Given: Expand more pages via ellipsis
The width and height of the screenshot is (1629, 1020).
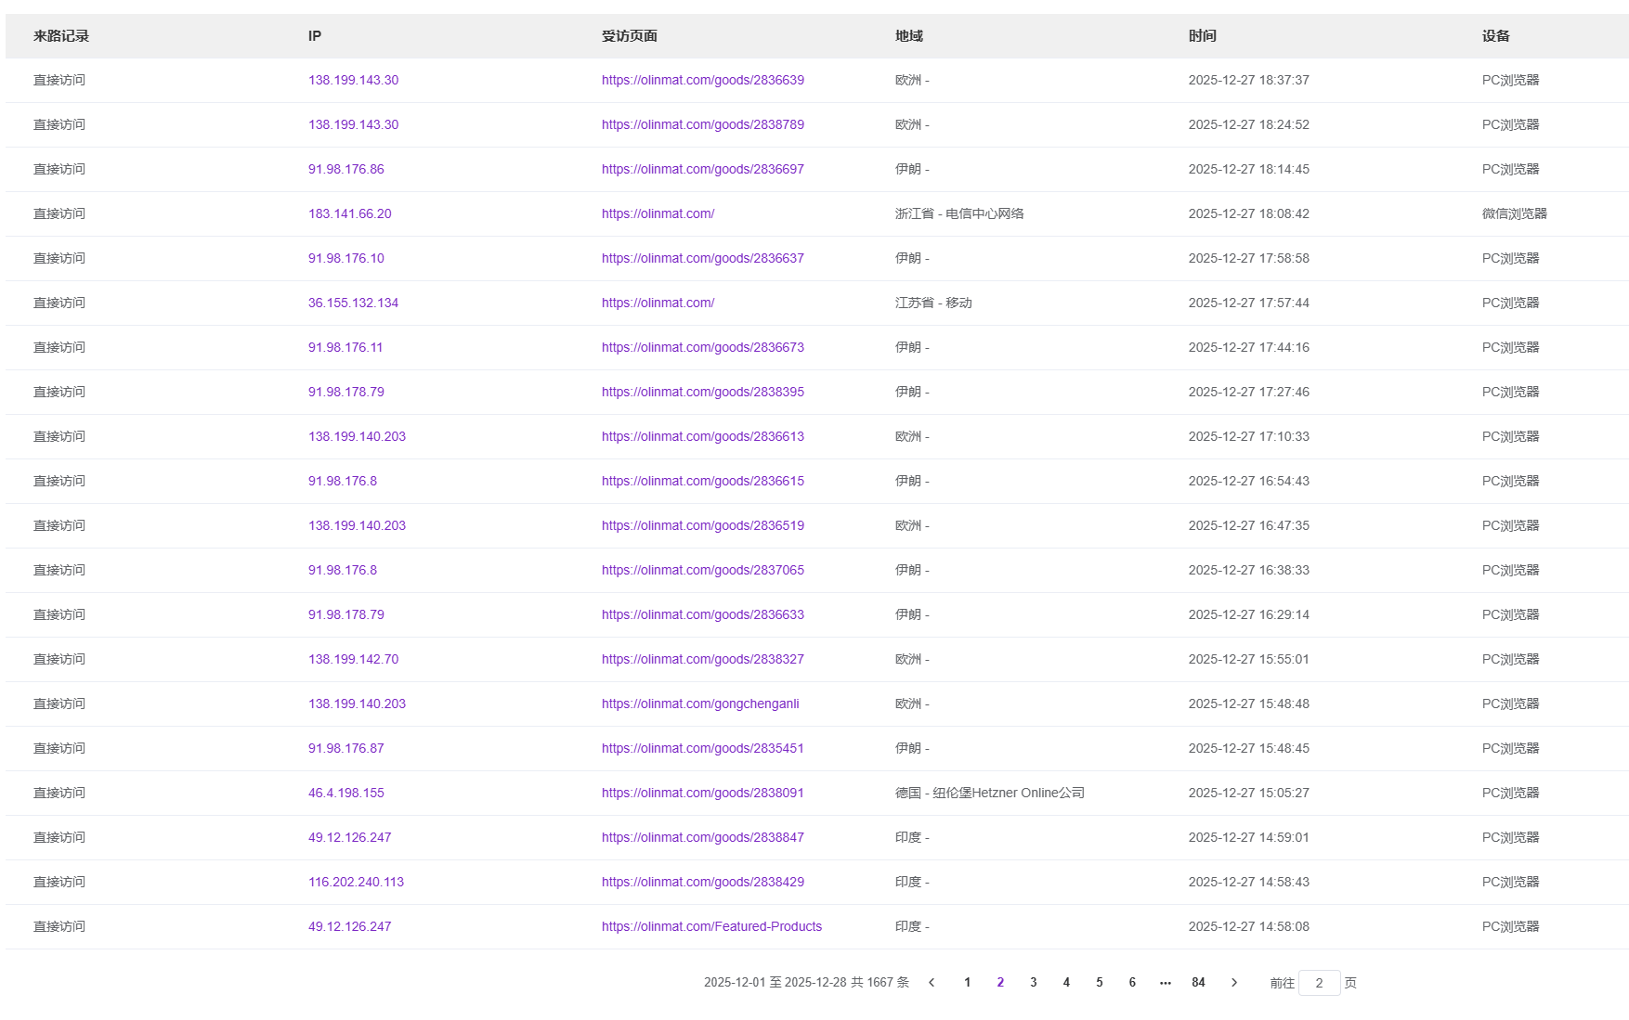Looking at the screenshot, I should tap(1166, 982).
